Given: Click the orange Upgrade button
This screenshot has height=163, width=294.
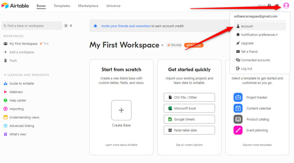Looking at the screenshot, I should [x=194, y=45].
